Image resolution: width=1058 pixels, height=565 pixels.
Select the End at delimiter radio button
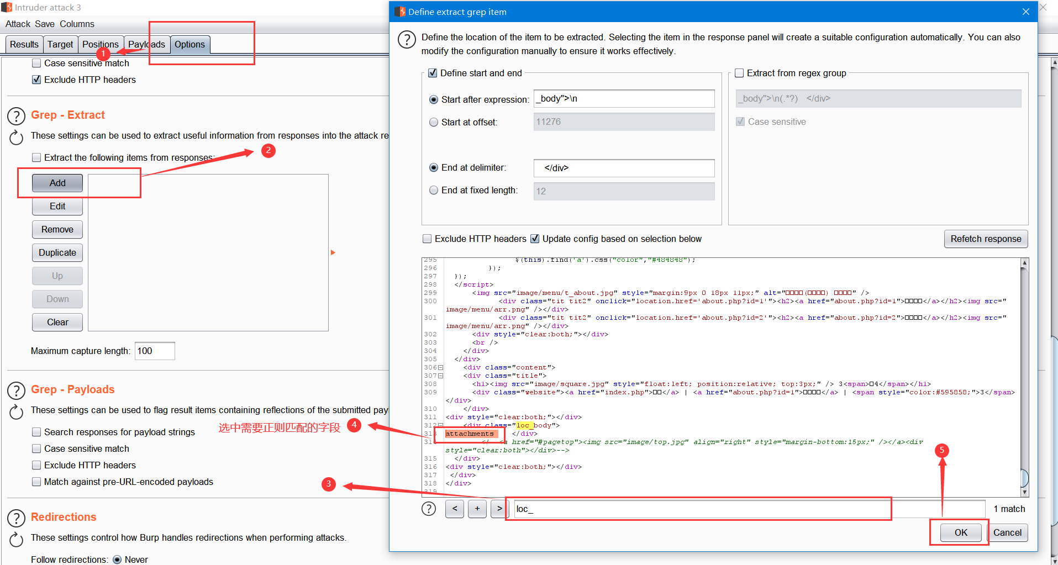[434, 167]
